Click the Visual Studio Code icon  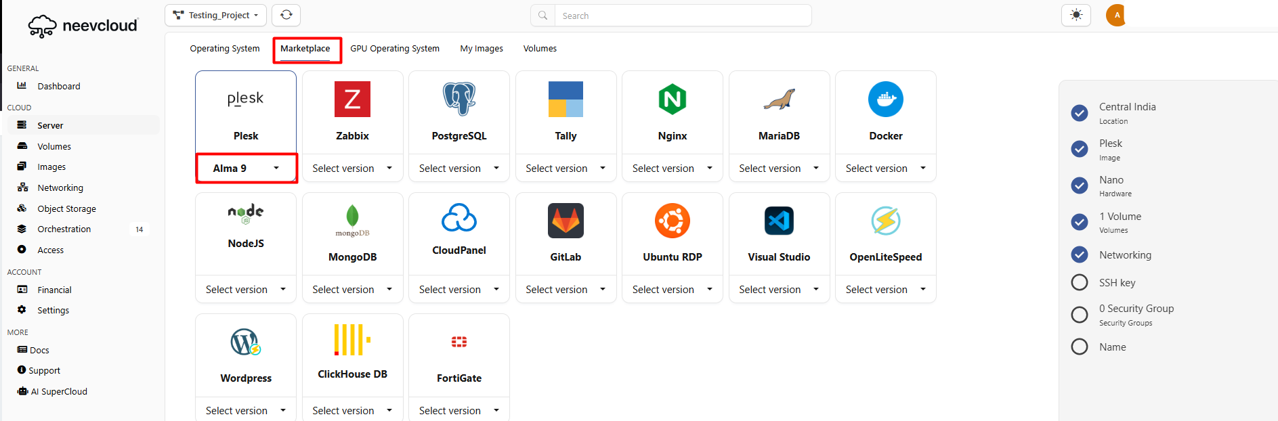coord(779,221)
